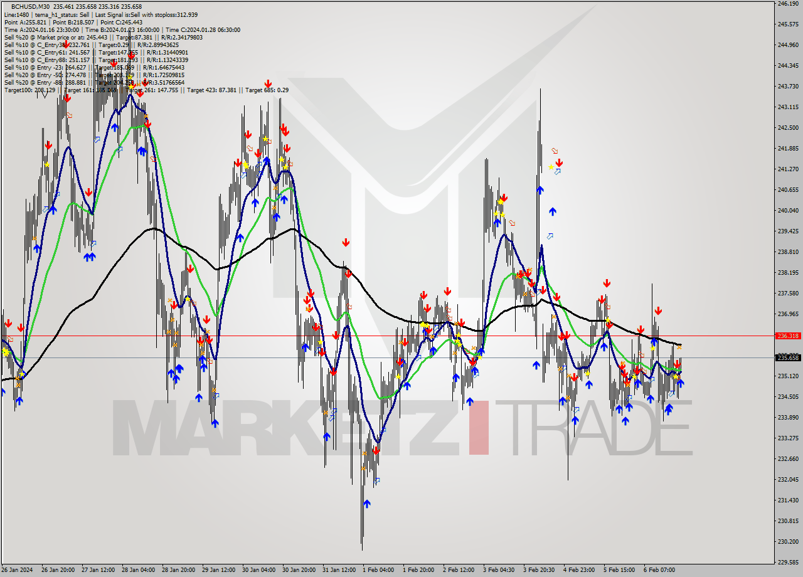Click the 240.040 price axis label

(788, 211)
